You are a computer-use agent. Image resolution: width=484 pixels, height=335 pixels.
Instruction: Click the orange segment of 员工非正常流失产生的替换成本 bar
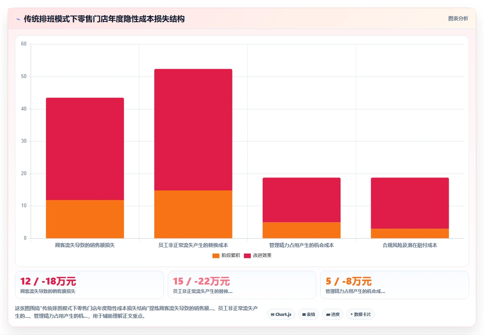tap(193, 214)
